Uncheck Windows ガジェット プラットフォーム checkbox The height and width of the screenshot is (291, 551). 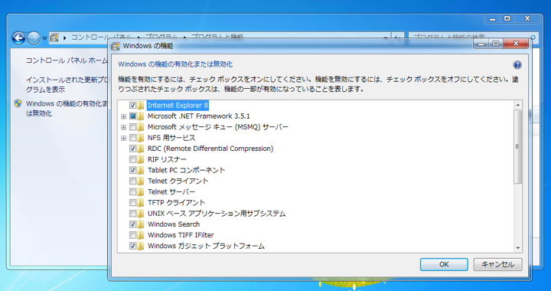click(x=132, y=246)
